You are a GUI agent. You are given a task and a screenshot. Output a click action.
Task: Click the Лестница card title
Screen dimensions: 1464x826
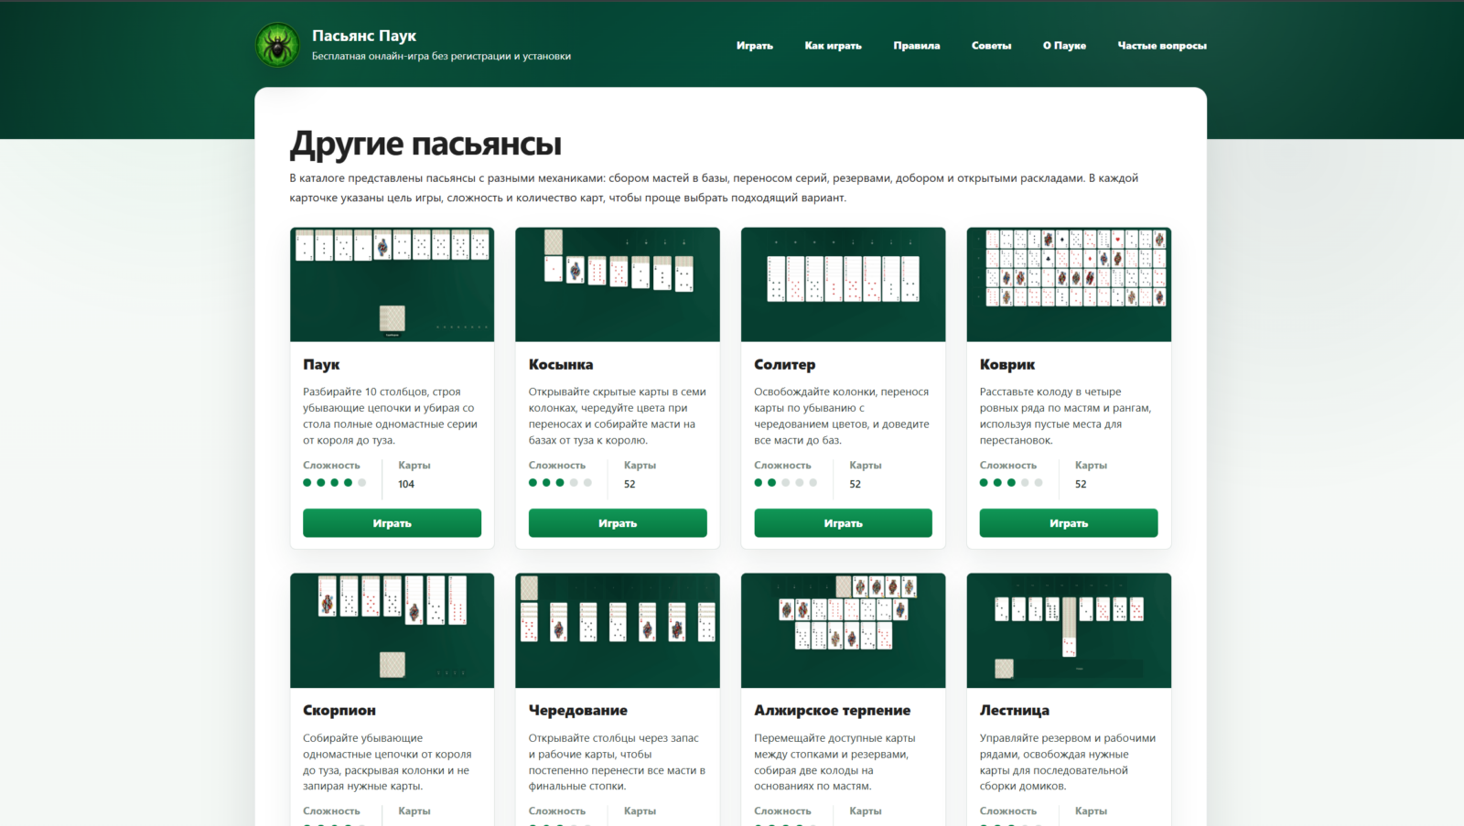pos(1015,711)
